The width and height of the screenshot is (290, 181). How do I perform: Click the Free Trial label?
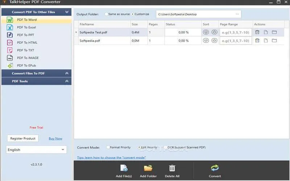point(36,127)
